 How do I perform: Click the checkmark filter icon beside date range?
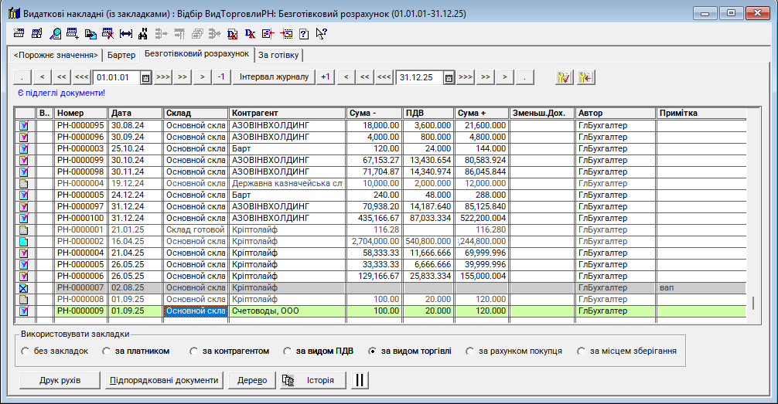564,77
